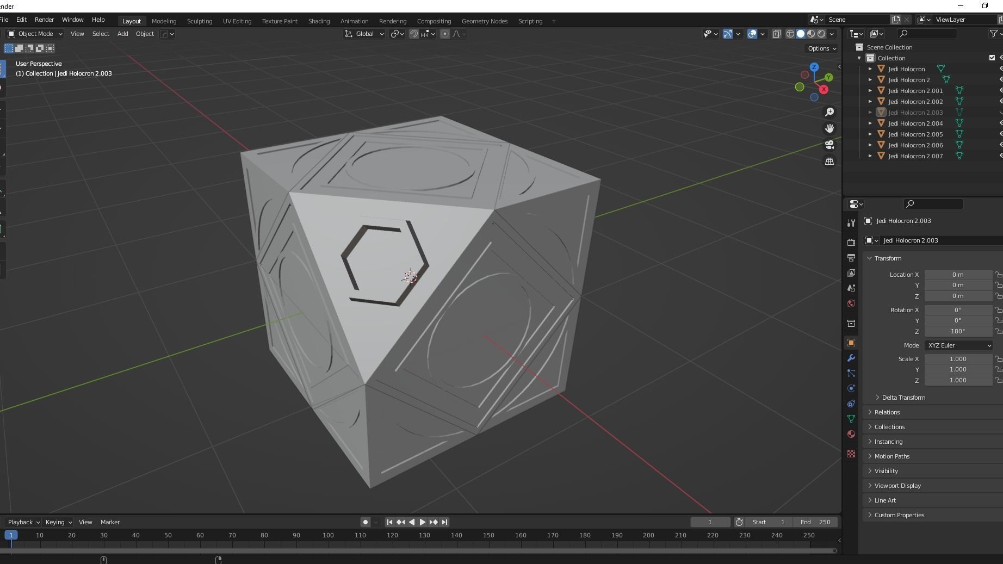Click the red X axis gizmo ball
The height and width of the screenshot is (564, 1003).
coord(824,89)
